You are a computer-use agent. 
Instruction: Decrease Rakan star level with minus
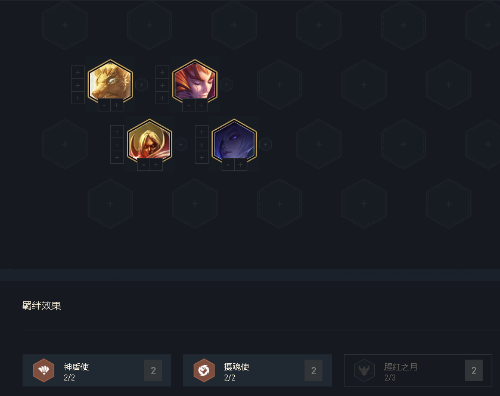(189, 105)
